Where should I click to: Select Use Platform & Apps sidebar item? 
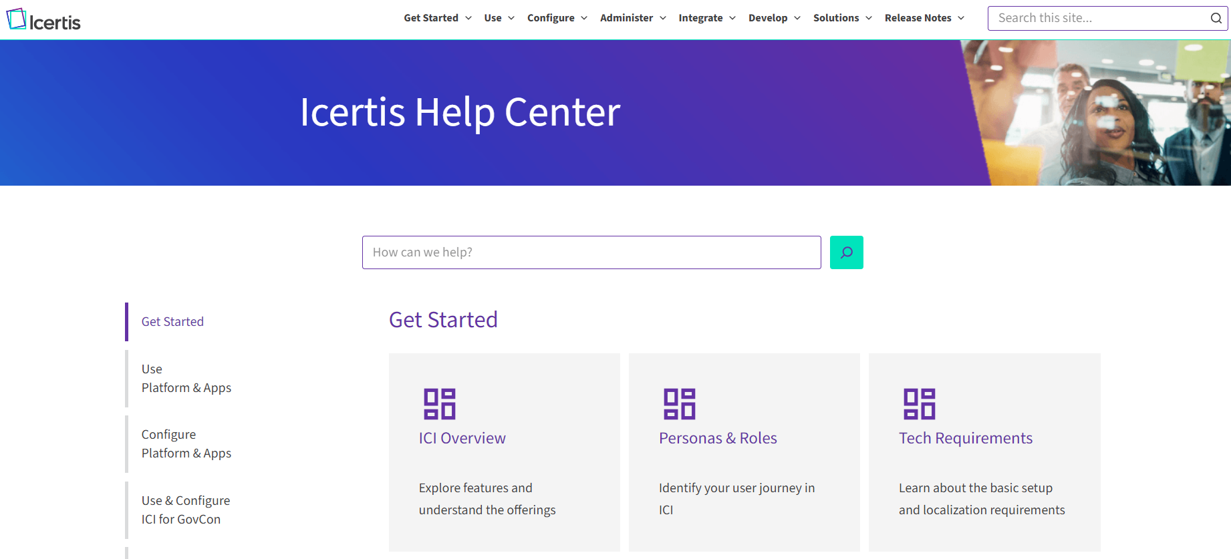[x=186, y=379]
